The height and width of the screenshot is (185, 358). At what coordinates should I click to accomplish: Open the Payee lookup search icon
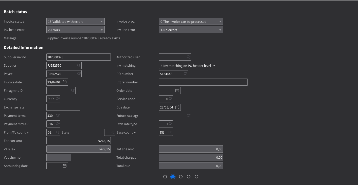tap(79, 73)
